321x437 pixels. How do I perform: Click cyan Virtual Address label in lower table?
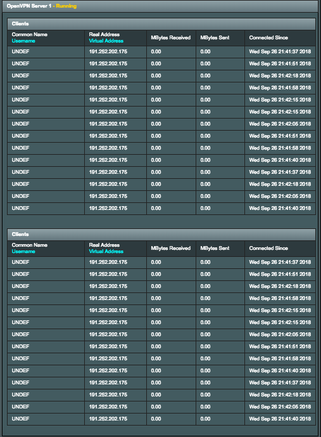click(106, 251)
